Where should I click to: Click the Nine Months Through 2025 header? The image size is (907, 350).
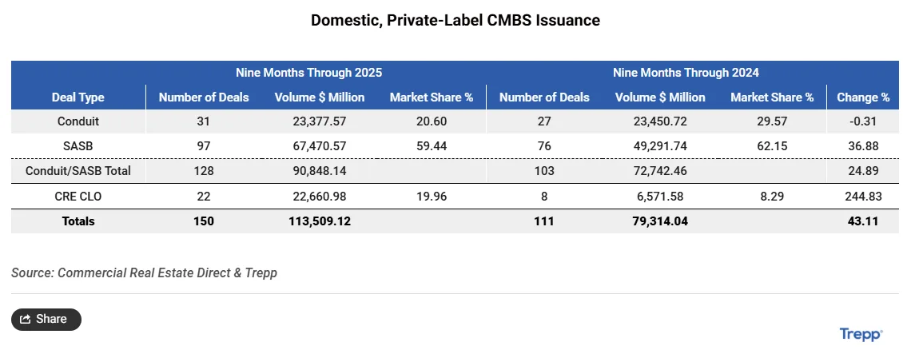(308, 72)
